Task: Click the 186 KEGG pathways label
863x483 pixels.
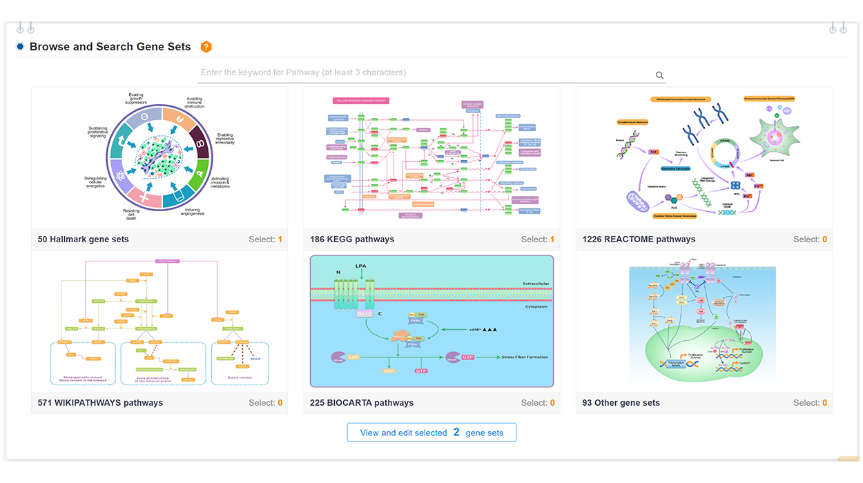Action: 352,239
